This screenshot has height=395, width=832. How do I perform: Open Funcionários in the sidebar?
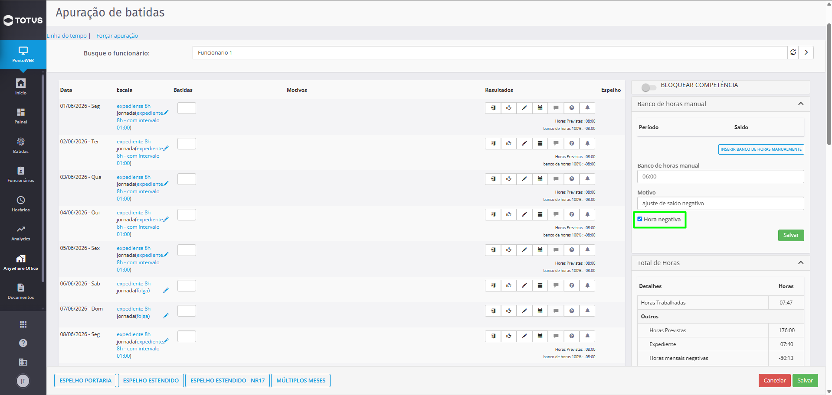[x=21, y=174]
